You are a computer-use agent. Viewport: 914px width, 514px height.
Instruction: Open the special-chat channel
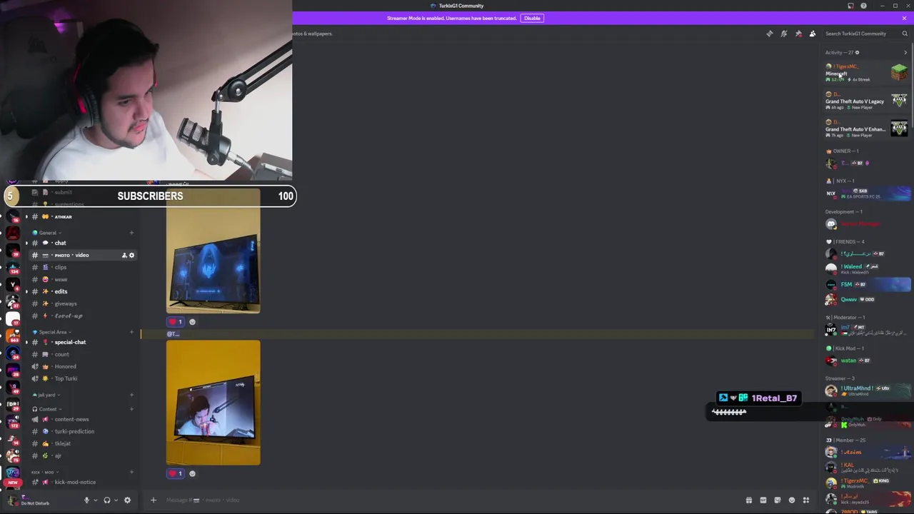tap(82, 342)
